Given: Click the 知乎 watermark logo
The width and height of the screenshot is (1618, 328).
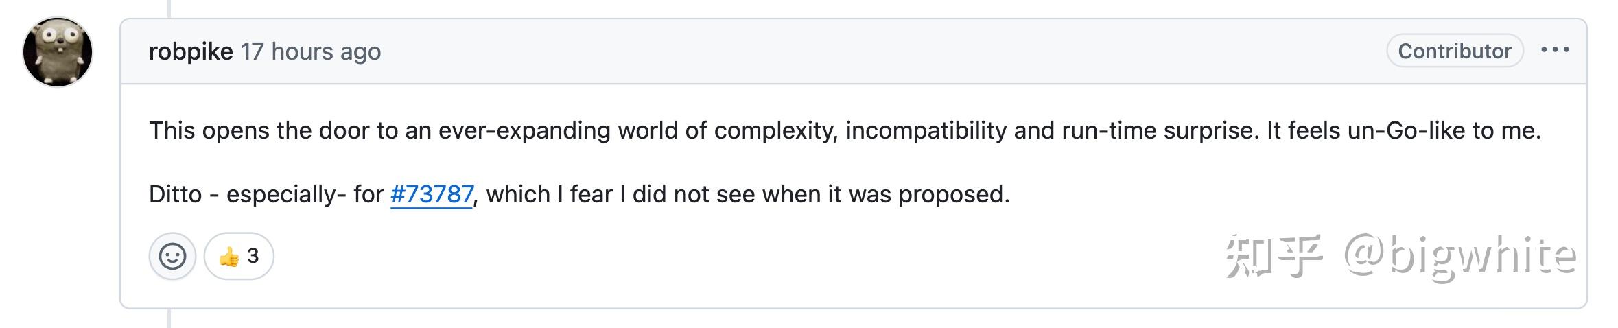Looking at the screenshot, I should pyautogui.click(x=1274, y=256).
